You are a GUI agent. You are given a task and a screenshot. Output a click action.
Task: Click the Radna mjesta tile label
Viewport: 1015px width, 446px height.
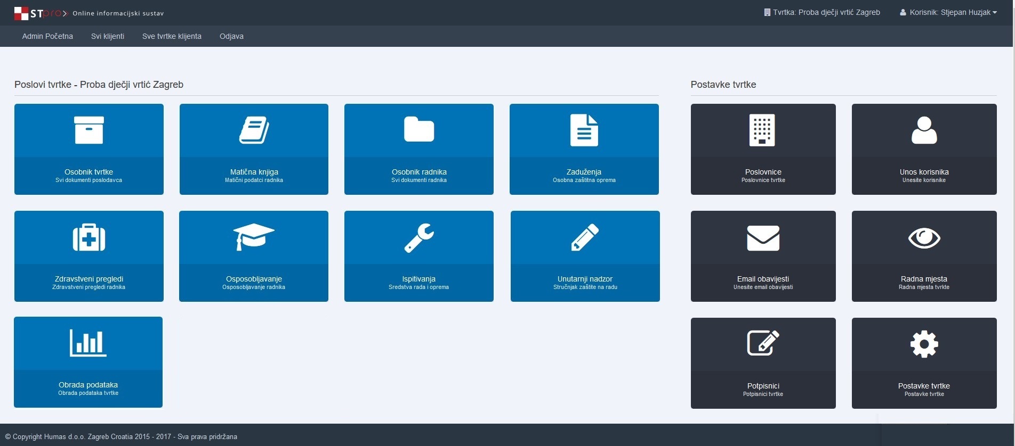924,279
